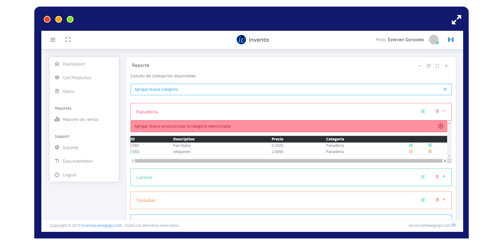The height and width of the screenshot is (246, 504).
Task: Edit the Panaderia category via pencil icon
Action: point(423,111)
